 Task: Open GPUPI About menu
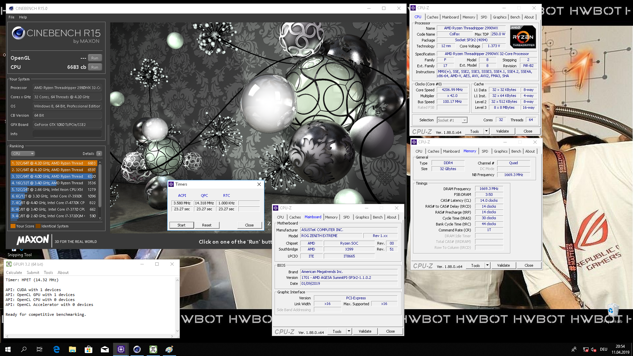click(63, 273)
